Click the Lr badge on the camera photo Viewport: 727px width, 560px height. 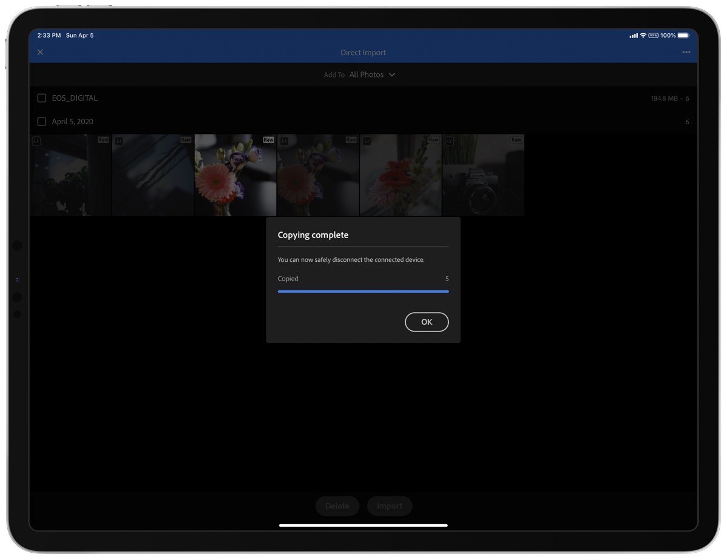pos(449,141)
